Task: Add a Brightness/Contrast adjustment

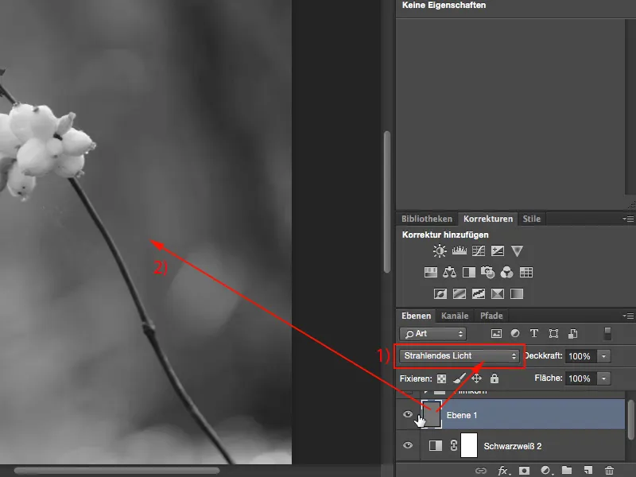Action: pyautogui.click(x=440, y=251)
